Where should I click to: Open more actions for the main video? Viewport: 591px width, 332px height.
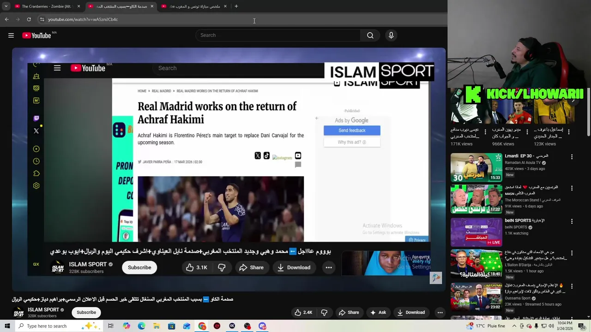click(x=440, y=312)
